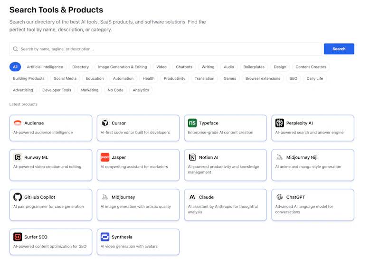Choose Image Generation & Editing filter
Screen dimensions: 380x259
point(123,67)
